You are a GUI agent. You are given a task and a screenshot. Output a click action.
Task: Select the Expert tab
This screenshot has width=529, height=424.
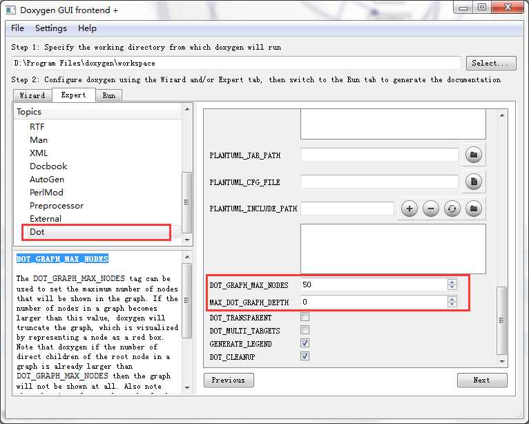[73, 95]
